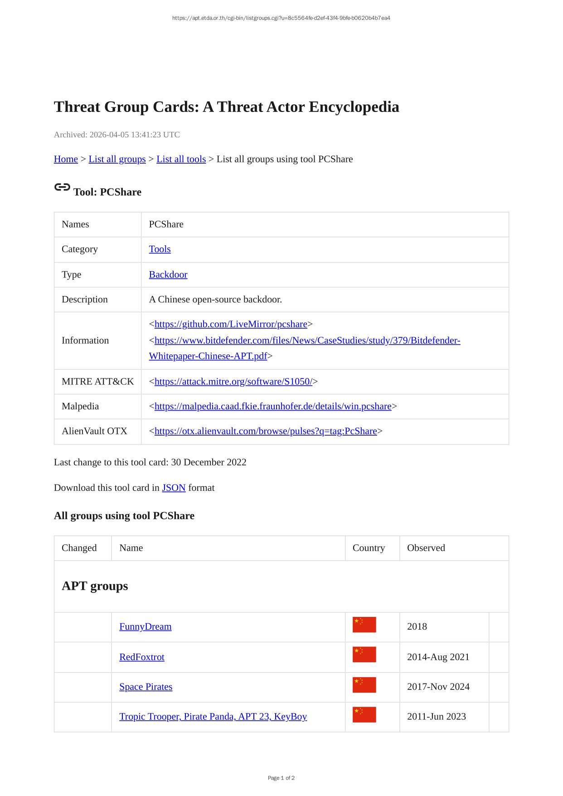This screenshot has width=563, height=796.
Task: Click the permalink chain icon beside Tool: PCShare
Action: [x=62, y=187]
